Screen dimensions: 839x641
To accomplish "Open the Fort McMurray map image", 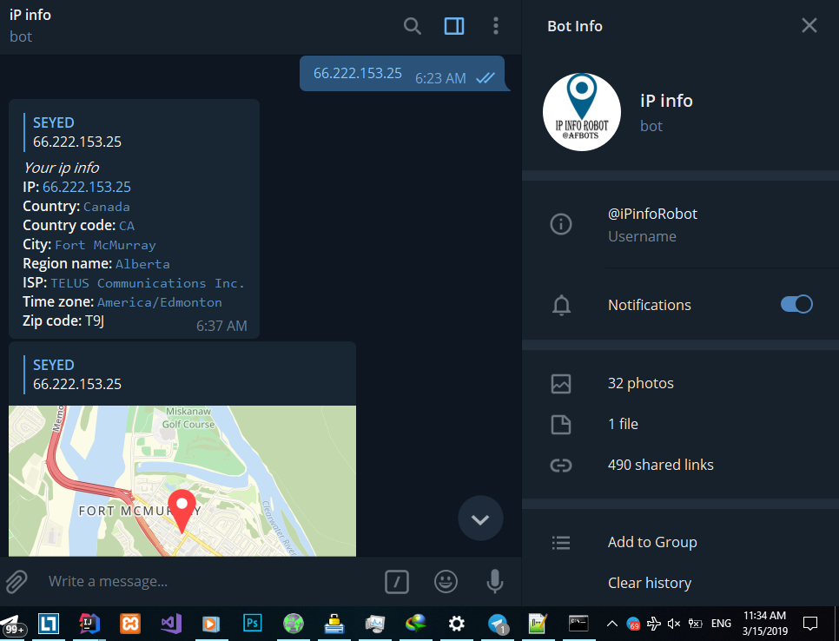I will coord(182,480).
